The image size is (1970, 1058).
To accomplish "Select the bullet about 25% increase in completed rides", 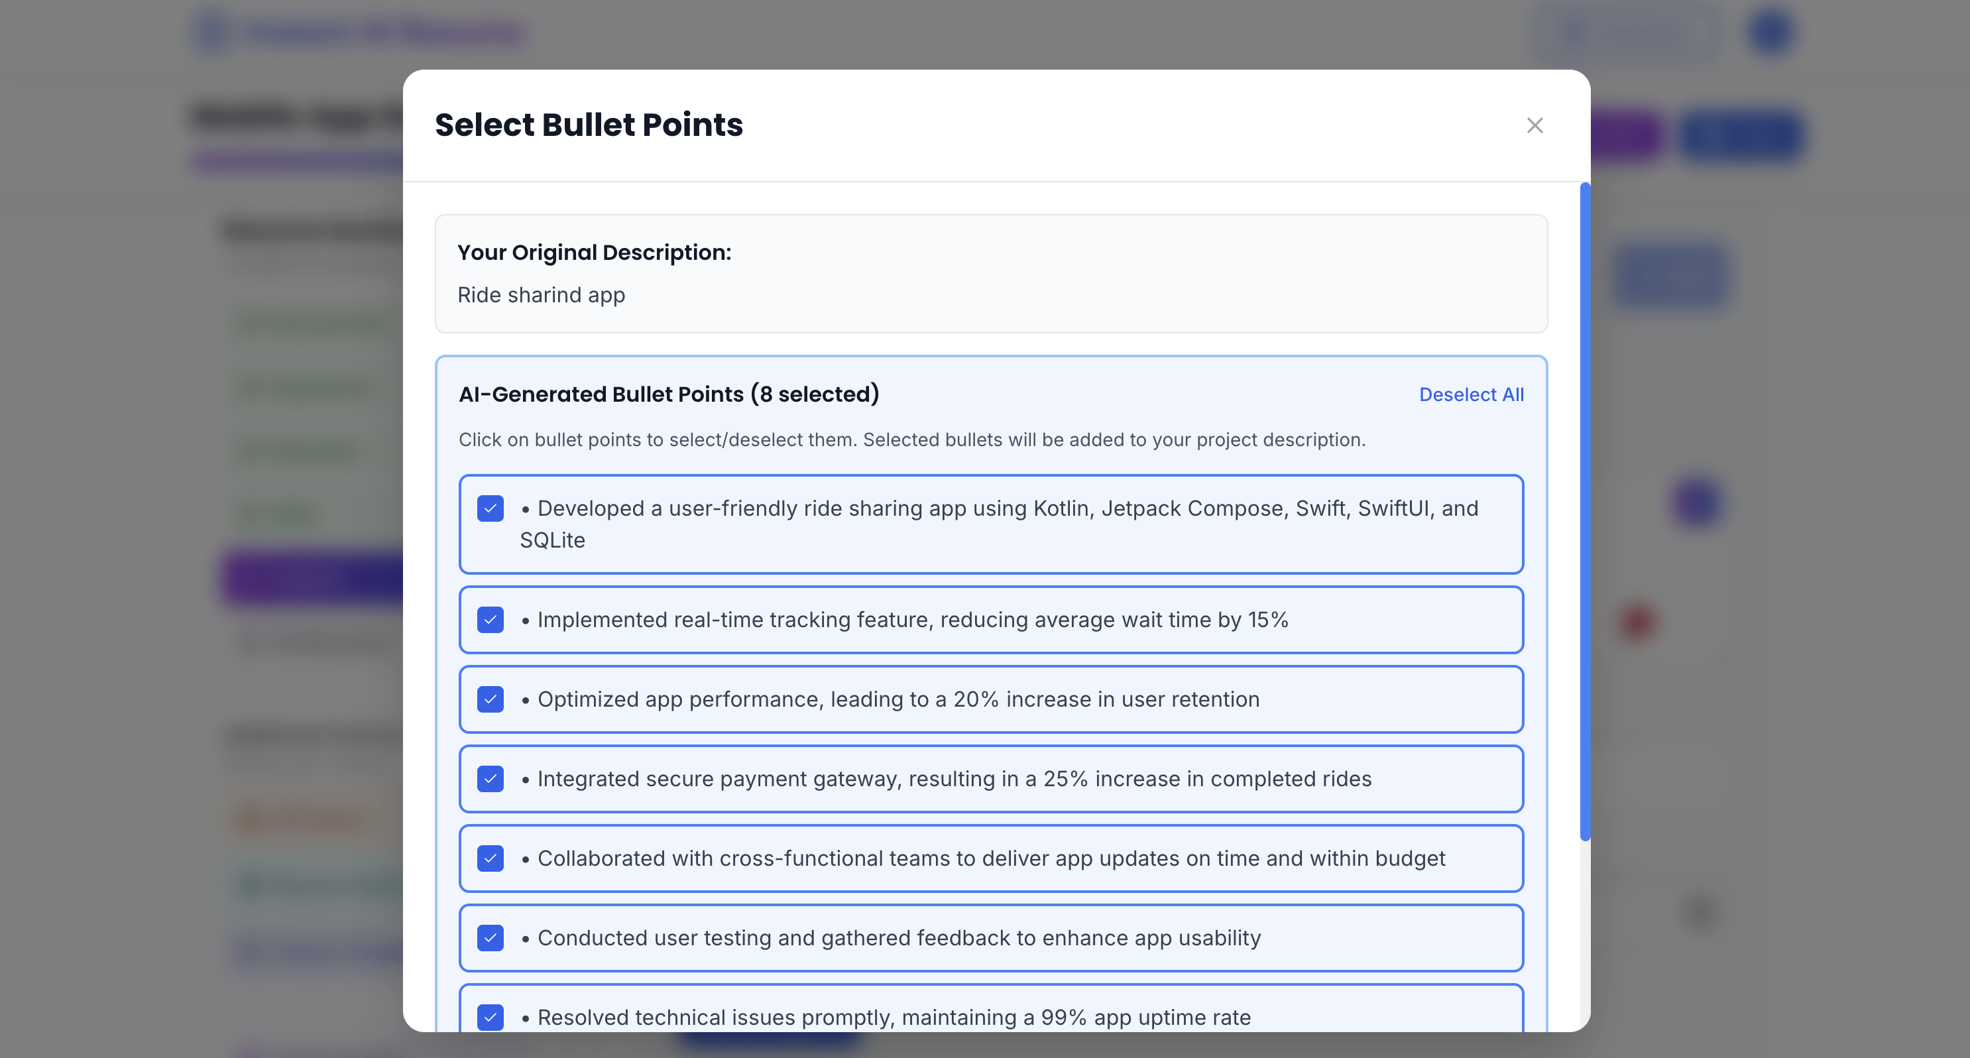I will tap(990, 779).
